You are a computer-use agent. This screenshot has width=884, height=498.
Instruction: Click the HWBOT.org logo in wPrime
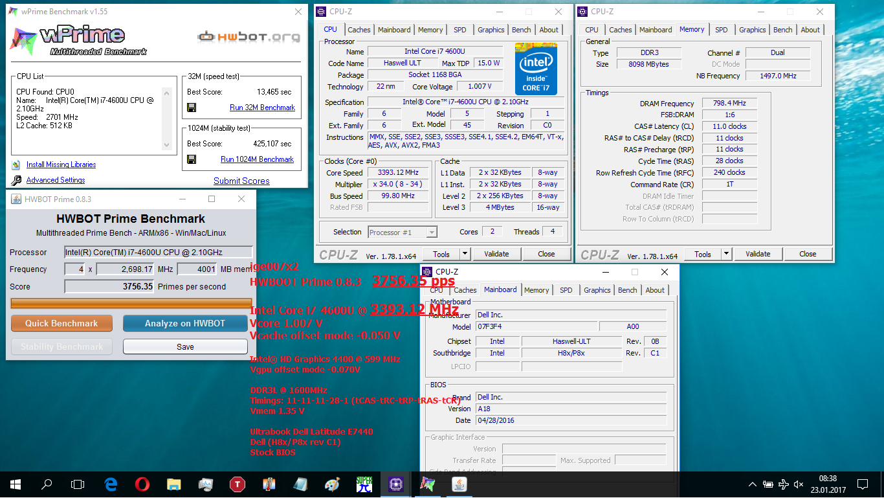coord(249,36)
